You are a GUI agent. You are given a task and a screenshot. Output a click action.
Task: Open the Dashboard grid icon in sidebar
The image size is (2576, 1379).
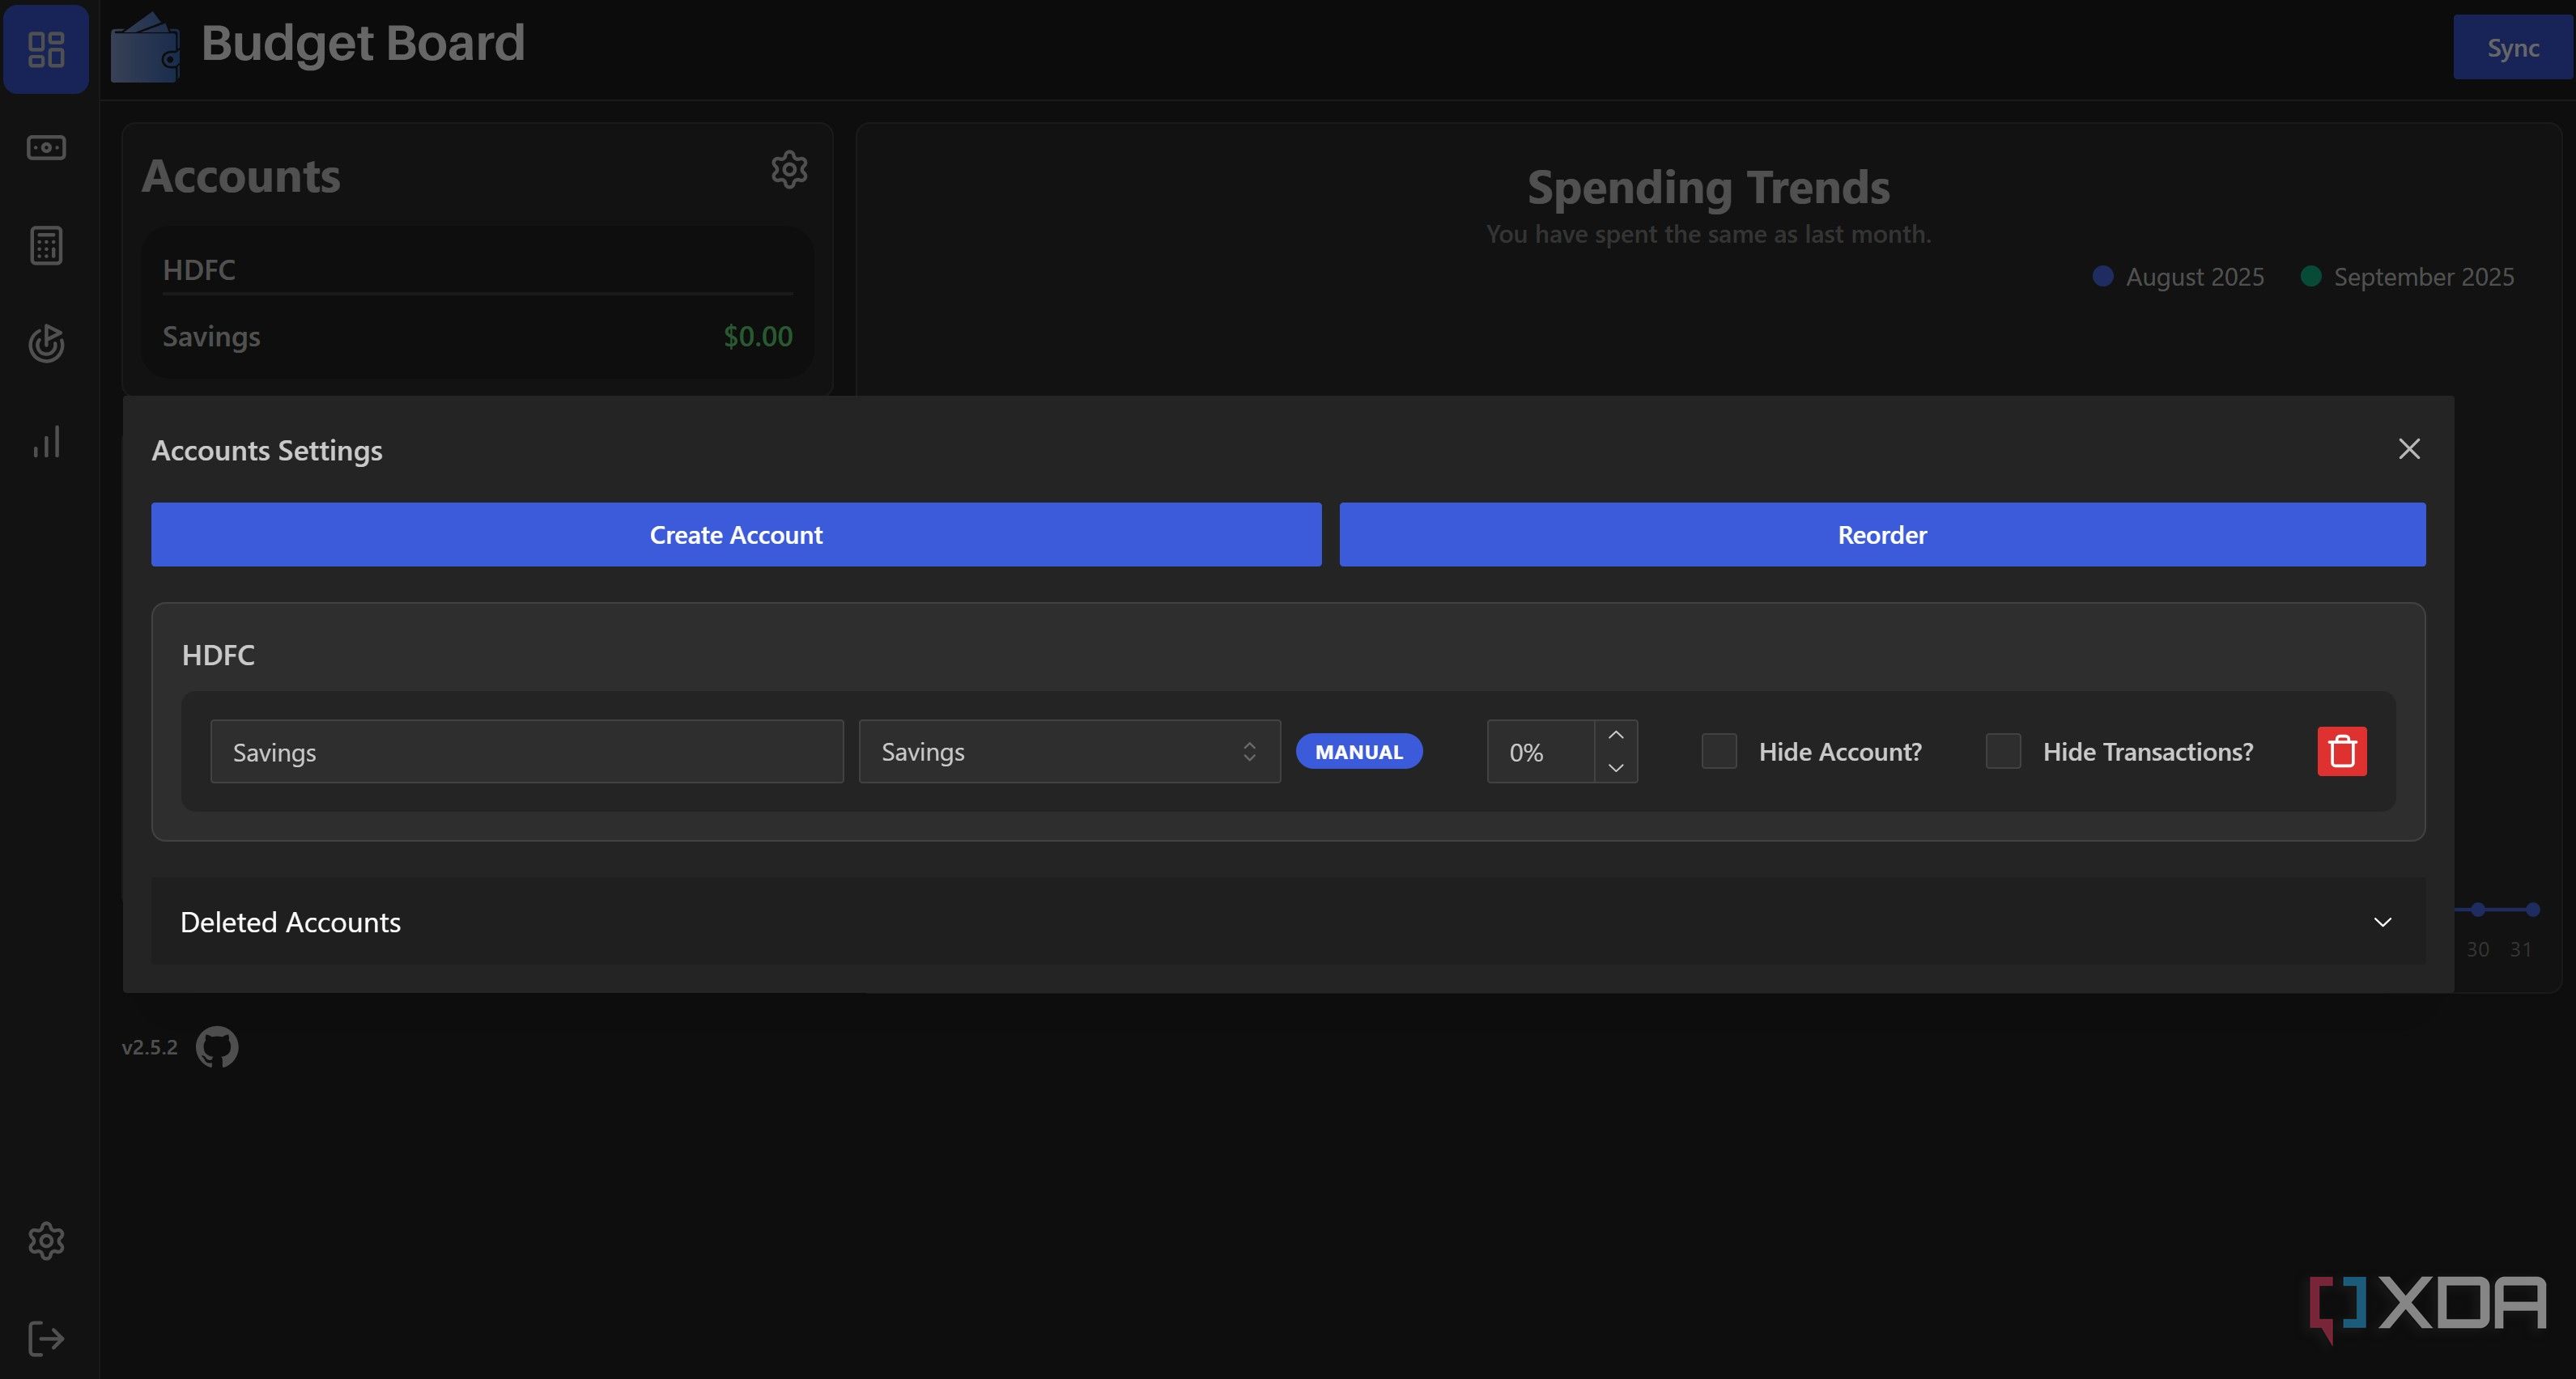pos(46,49)
